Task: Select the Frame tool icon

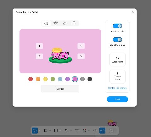Action: 45,131
